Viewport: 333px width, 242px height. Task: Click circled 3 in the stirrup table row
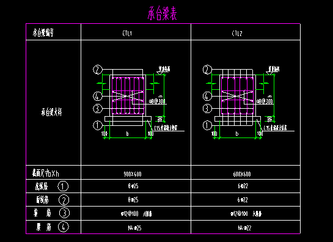[64, 213]
